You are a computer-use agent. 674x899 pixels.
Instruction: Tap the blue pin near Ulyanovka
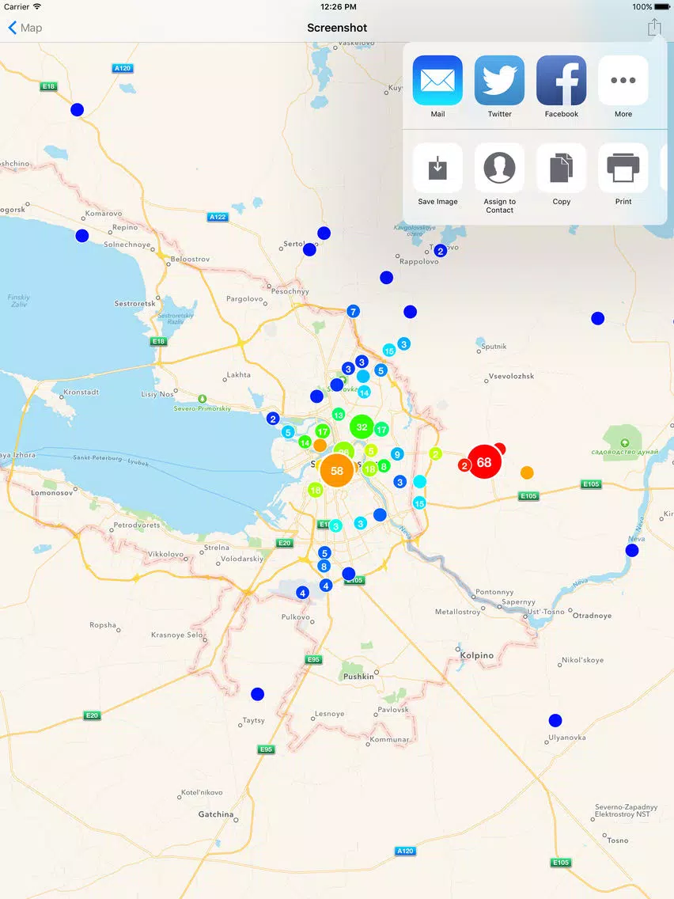tap(555, 720)
